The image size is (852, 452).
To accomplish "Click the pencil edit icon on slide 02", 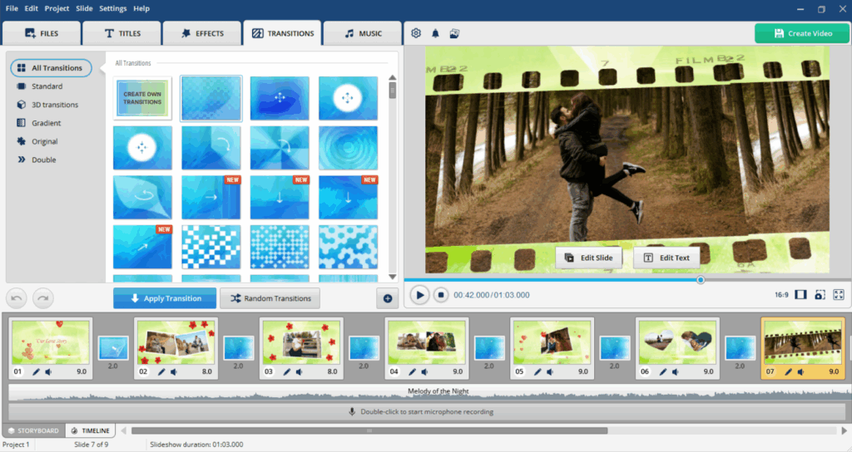I will pyautogui.click(x=161, y=372).
